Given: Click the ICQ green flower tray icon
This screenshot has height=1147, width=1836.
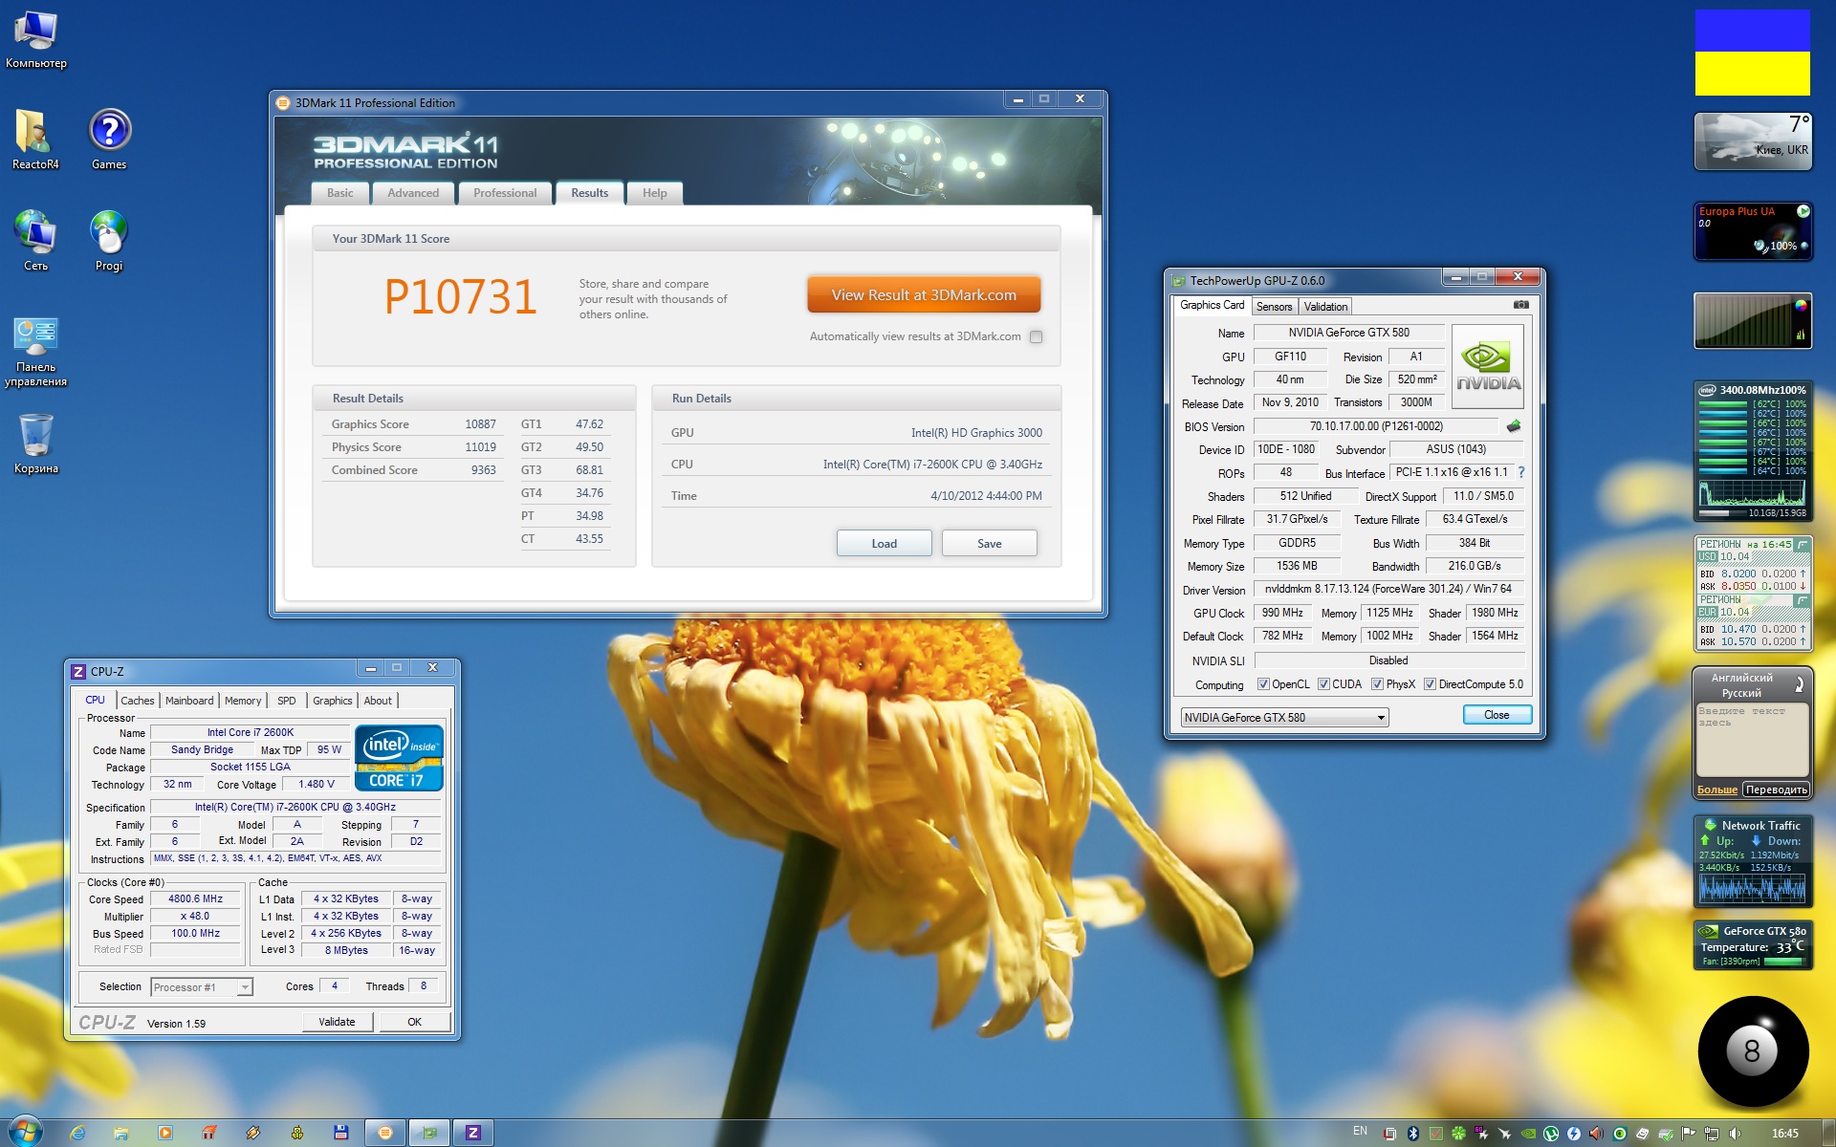Looking at the screenshot, I should click(x=1459, y=1134).
